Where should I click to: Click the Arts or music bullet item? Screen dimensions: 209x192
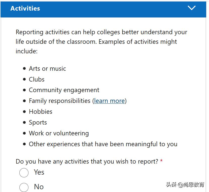pos(47,68)
